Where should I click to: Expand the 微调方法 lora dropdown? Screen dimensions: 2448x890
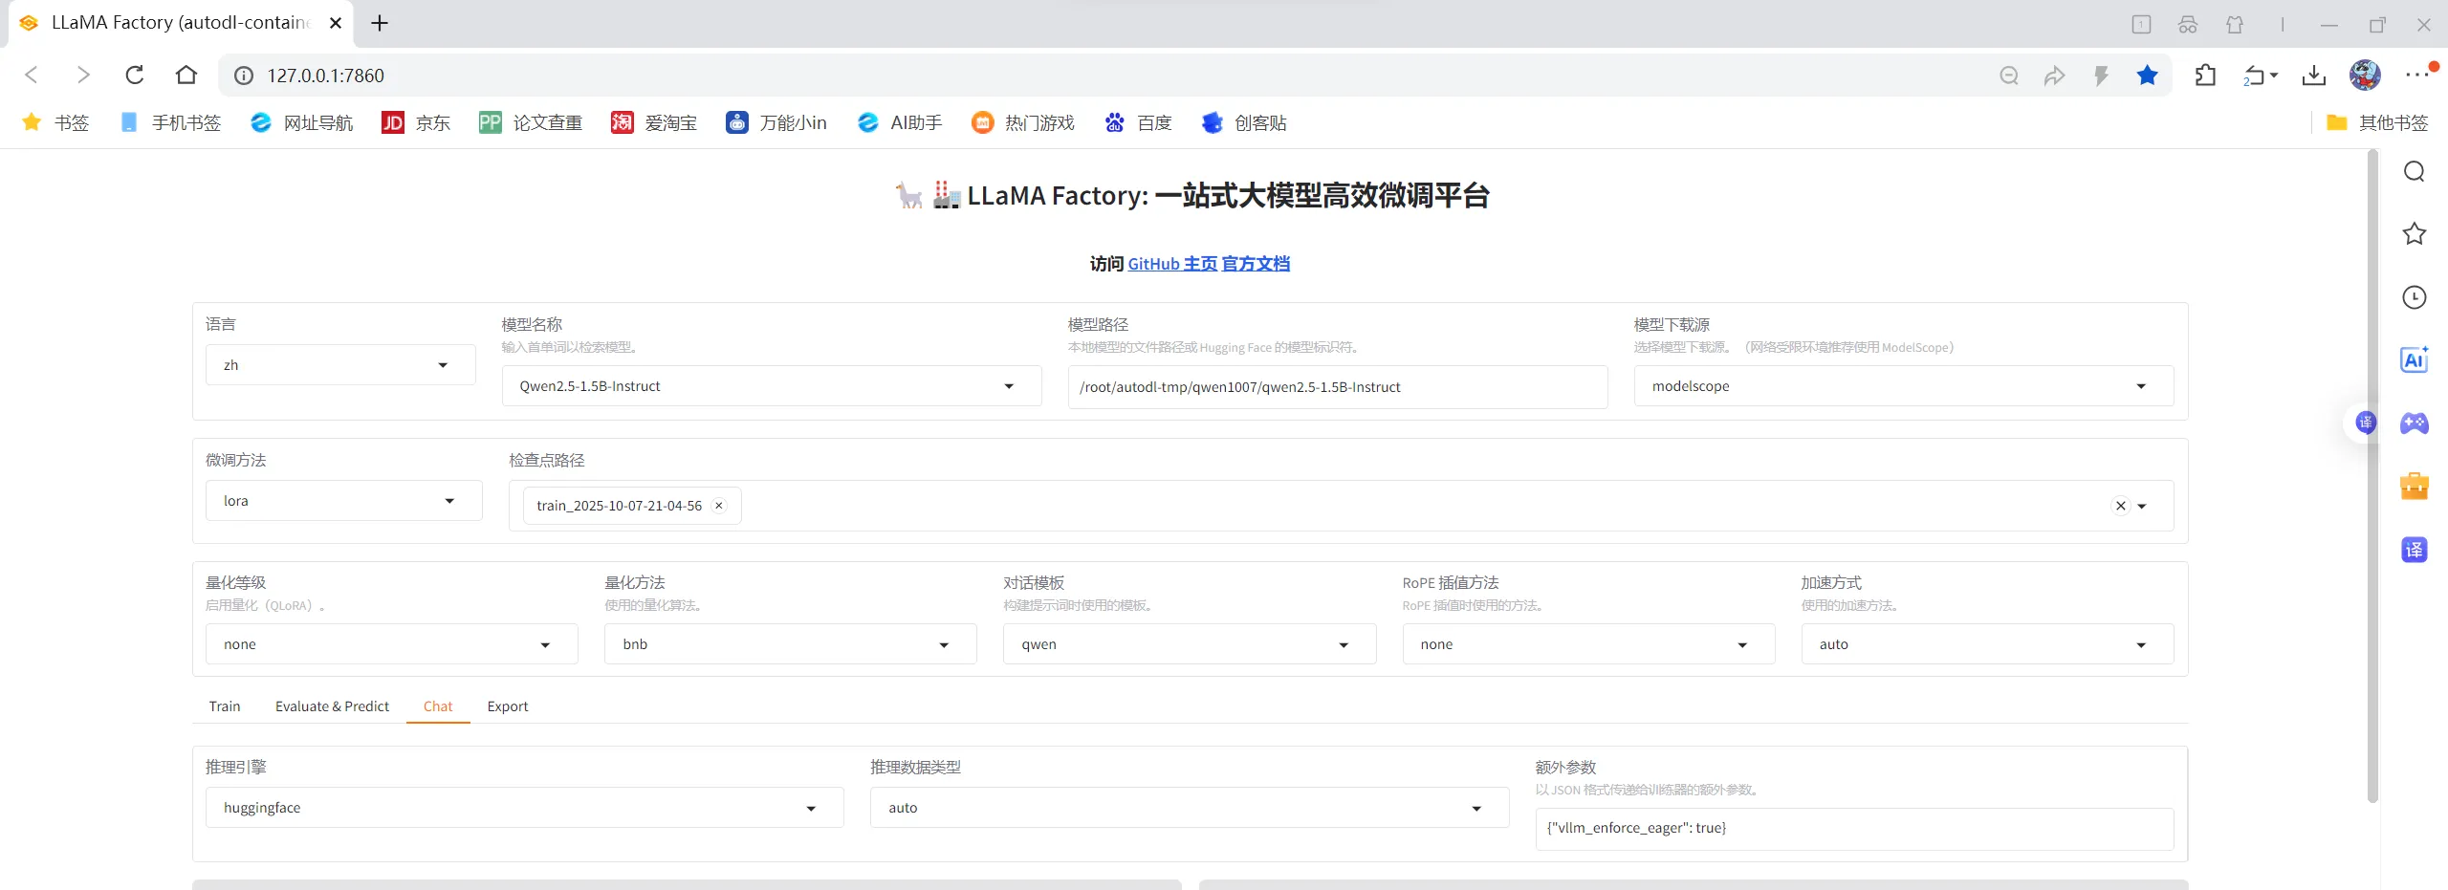(343, 501)
